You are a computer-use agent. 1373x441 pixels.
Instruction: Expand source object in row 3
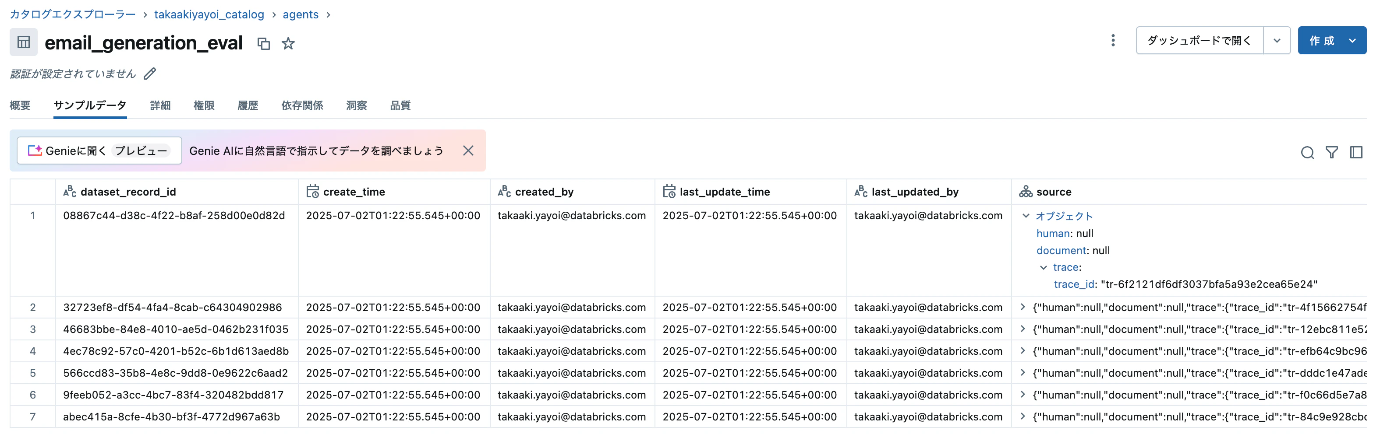[x=1023, y=329]
